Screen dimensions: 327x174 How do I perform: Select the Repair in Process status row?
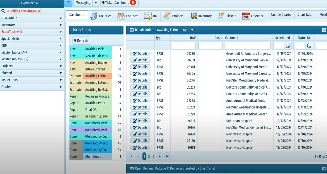(x=96, y=96)
